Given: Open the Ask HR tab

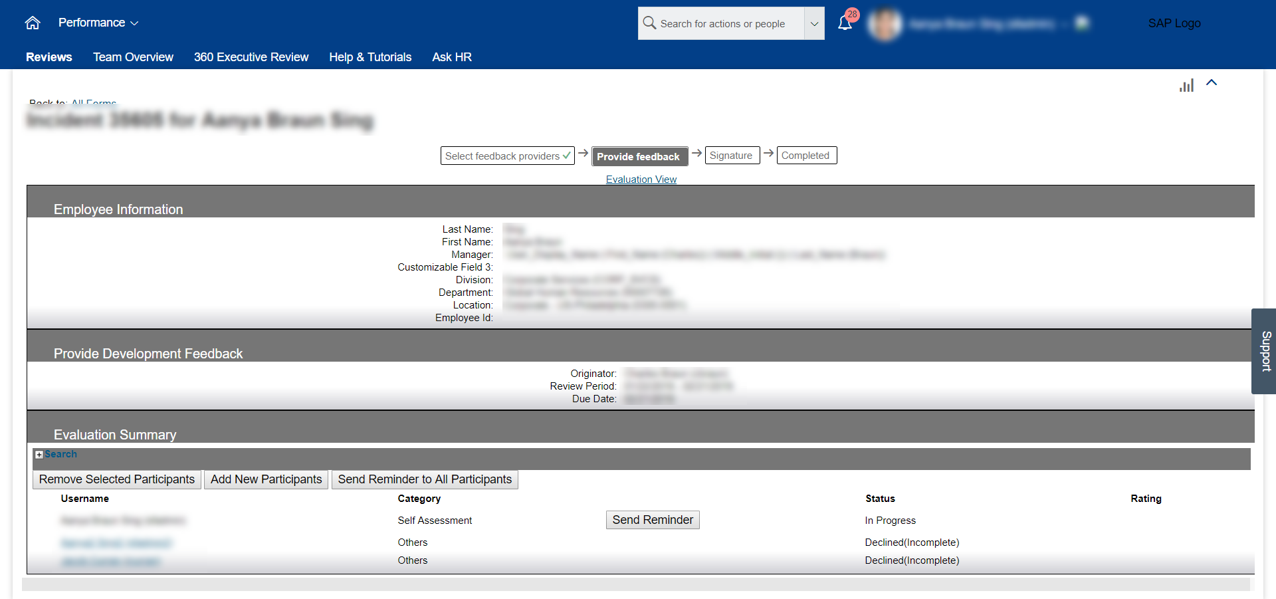Looking at the screenshot, I should [452, 57].
